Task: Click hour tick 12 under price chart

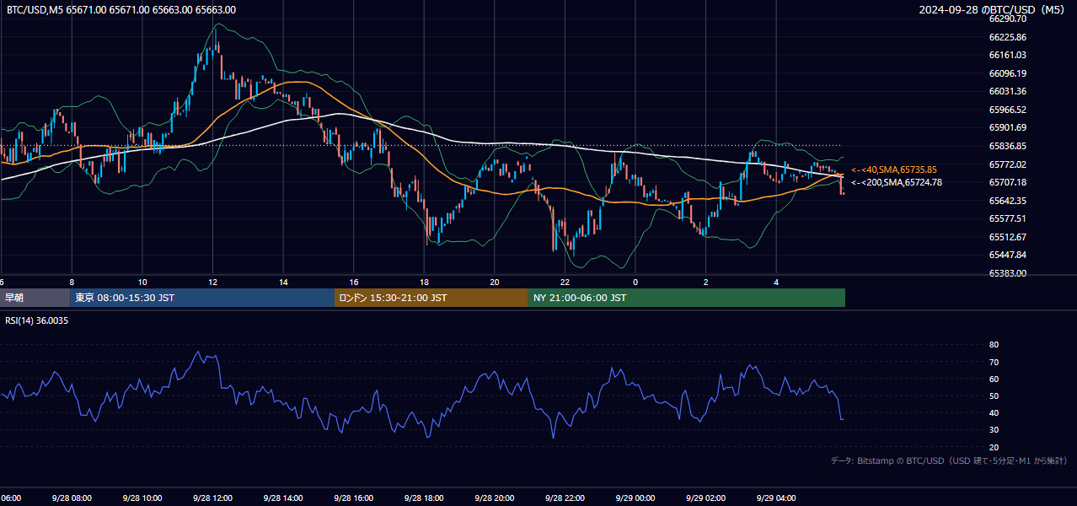Action: (212, 283)
